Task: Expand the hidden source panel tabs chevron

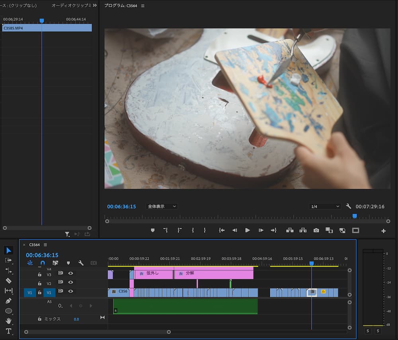Action: click(x=95, y=6)
